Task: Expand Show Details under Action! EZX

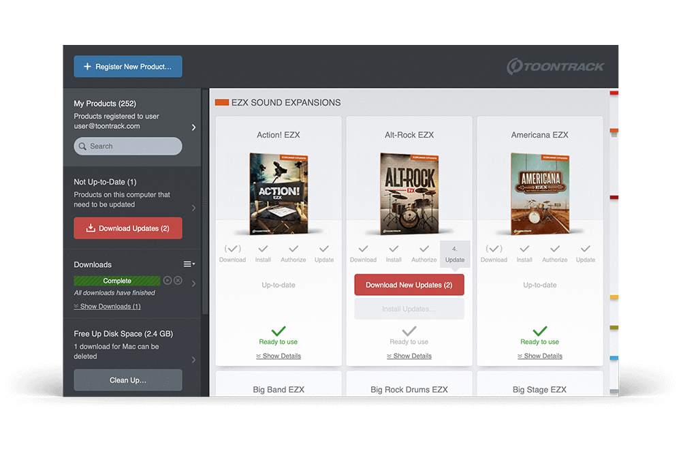Action: pos(279,356)
